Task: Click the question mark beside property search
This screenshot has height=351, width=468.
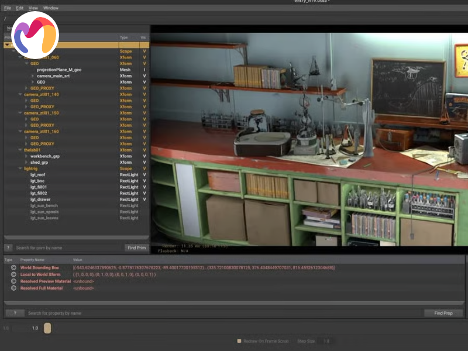Action: 15,313
